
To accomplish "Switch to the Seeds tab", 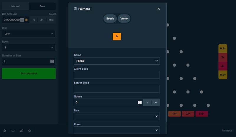I will (x=110, y=19).
